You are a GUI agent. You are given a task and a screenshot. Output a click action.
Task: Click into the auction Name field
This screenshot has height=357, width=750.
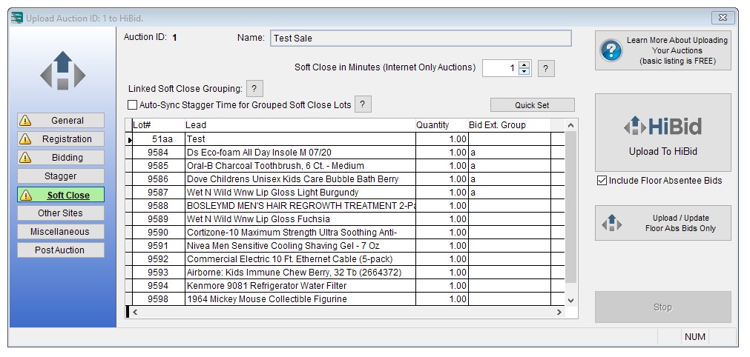point(421,39)
